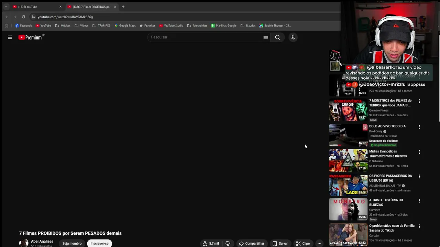
Task: Expand the fofoquinhas bookmark folder
Action: 197,26
